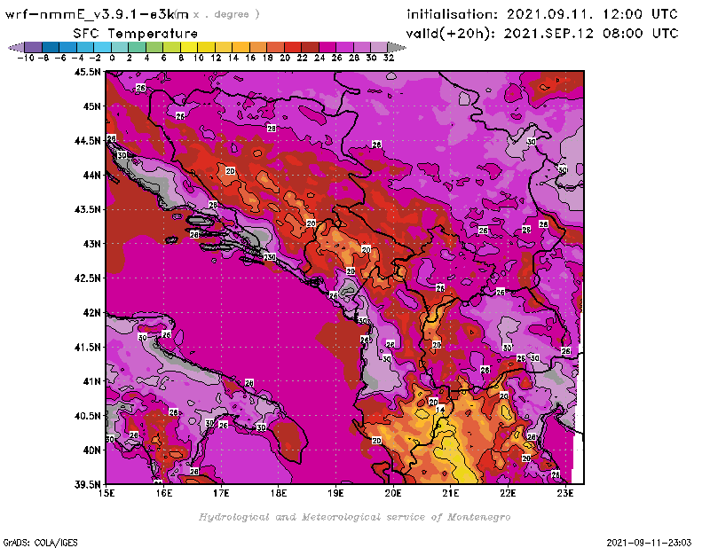Click the purple legend swatch between -10 and -8
The height and width of the screenshot is (548, 710).
pyautogui.click(x=34, y=47)
